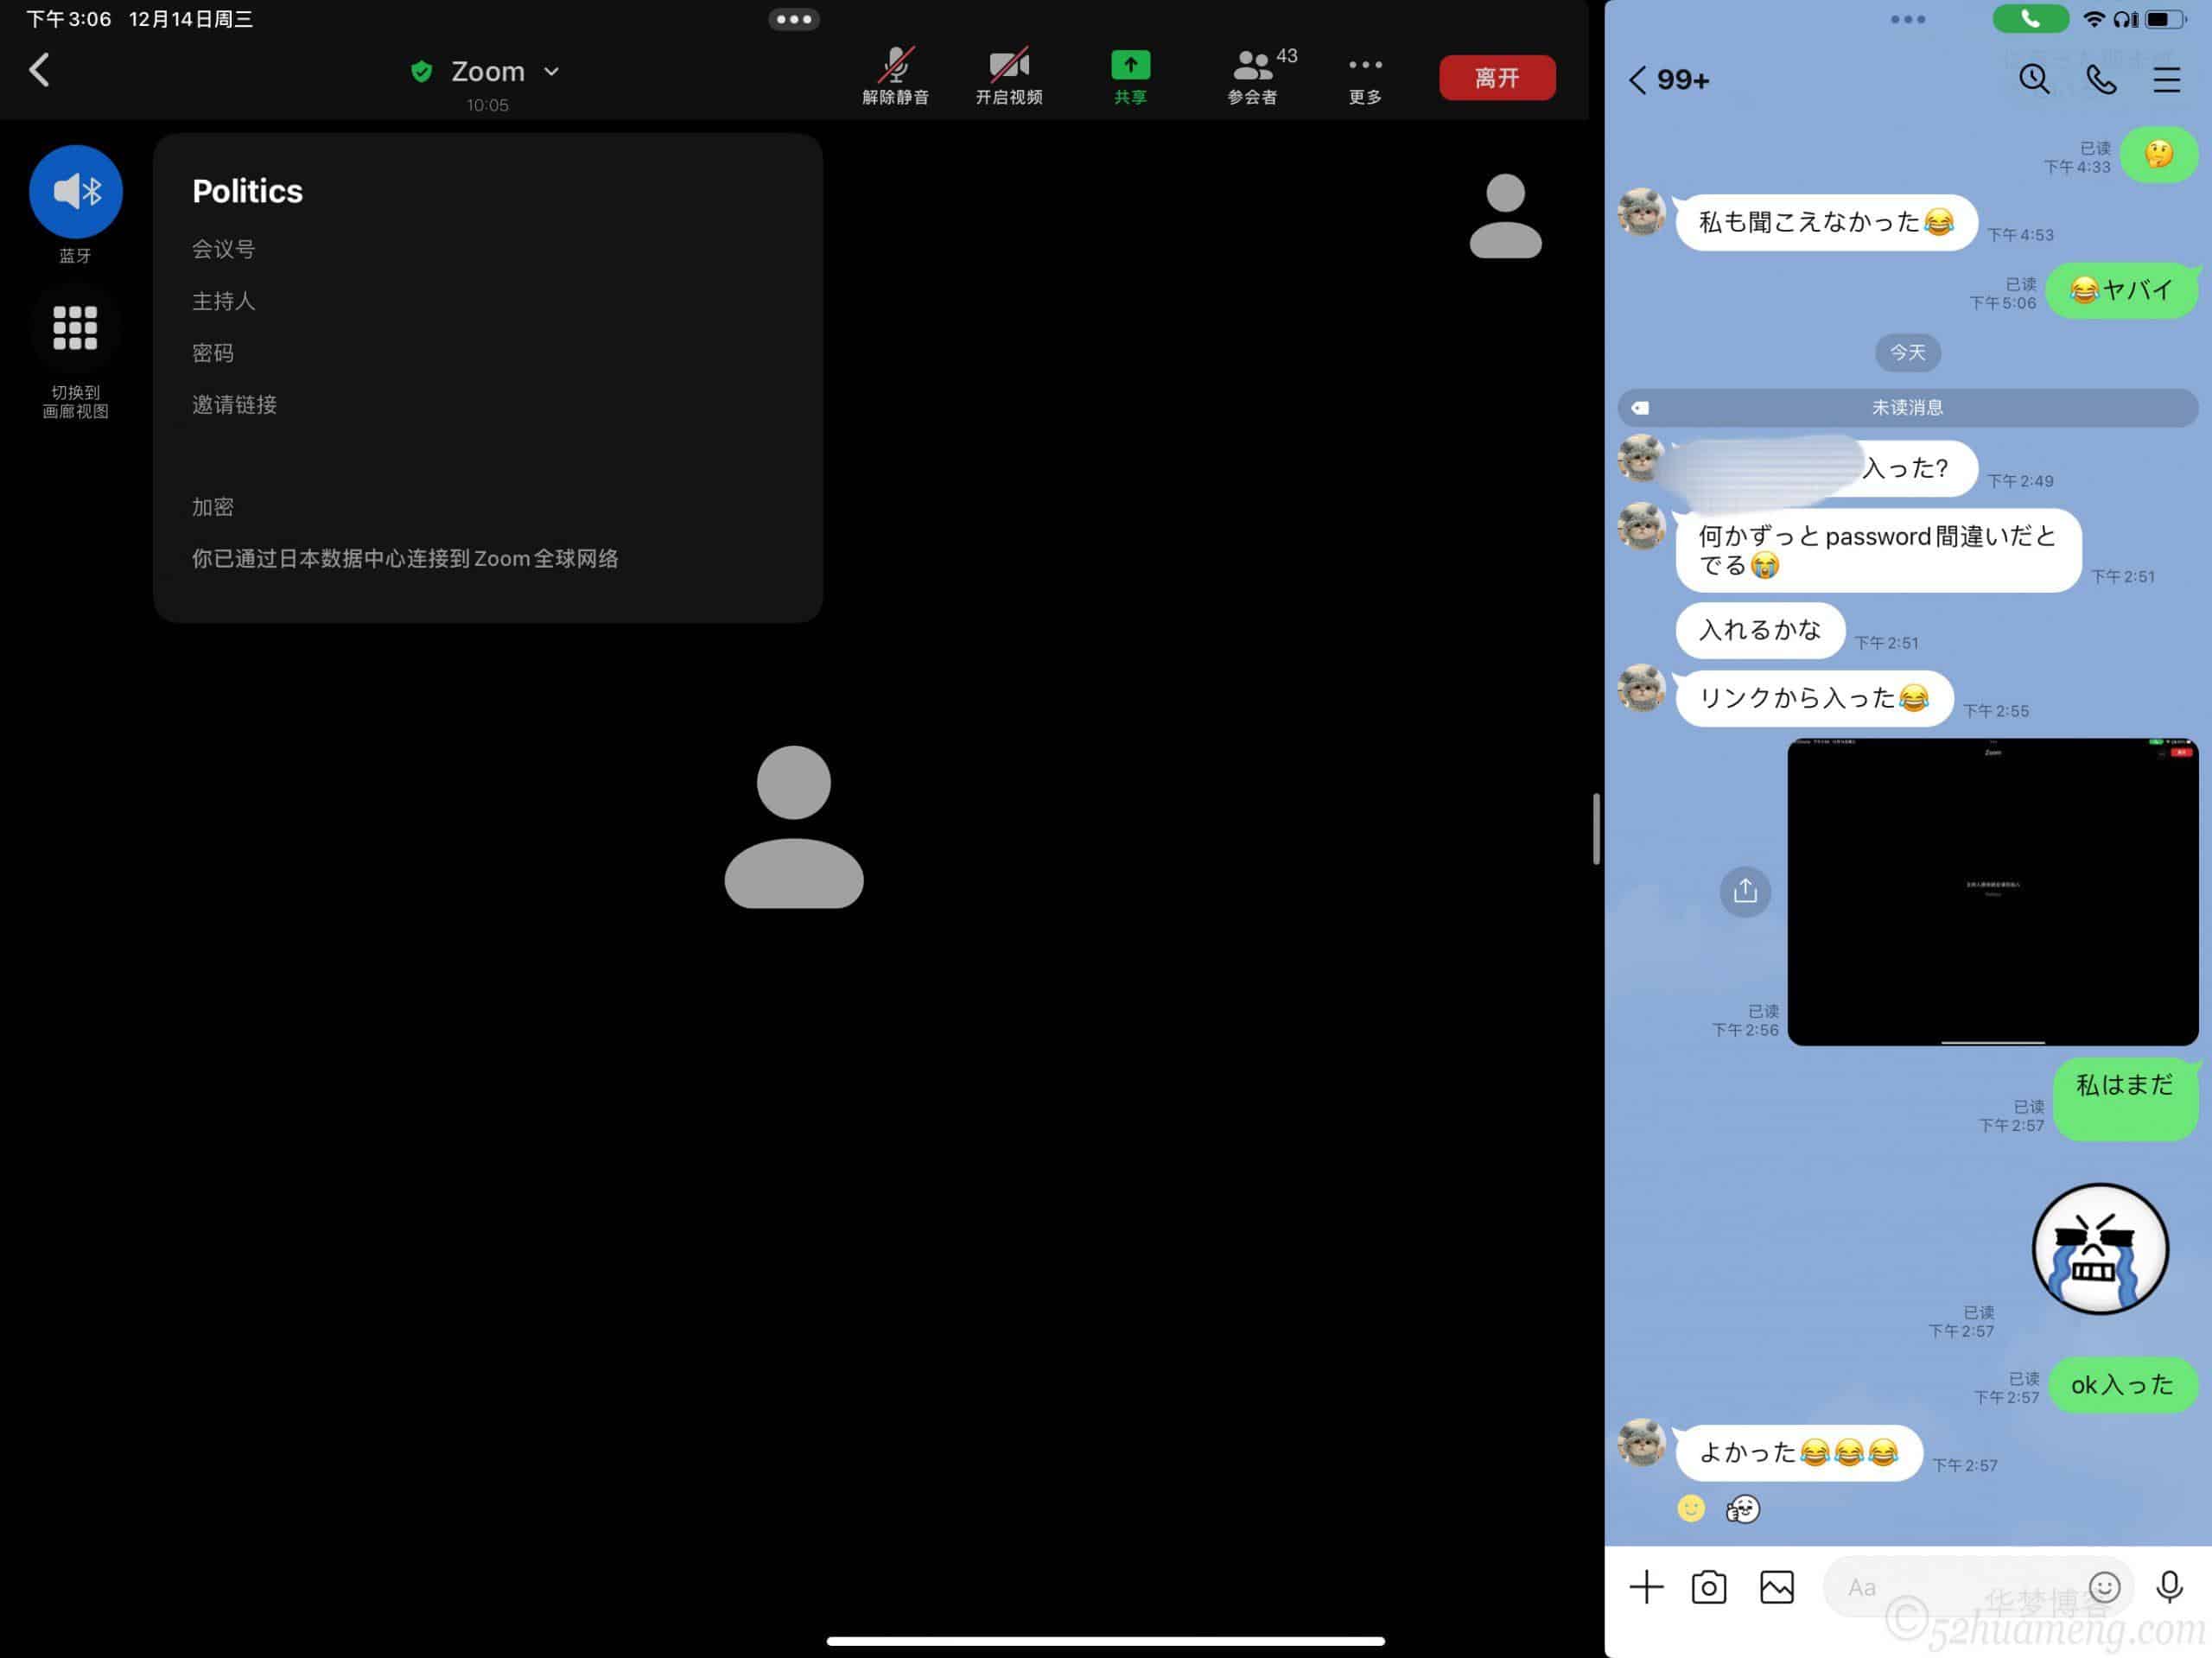Tap the plus attachment icon in LINE

tap(1645, 1586)
